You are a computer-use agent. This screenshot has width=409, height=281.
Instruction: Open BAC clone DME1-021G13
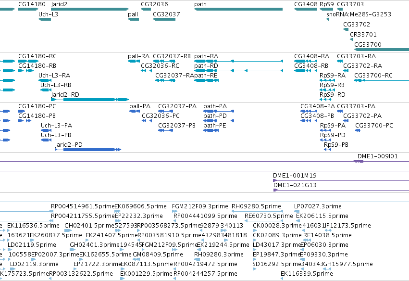pos(295,185)
